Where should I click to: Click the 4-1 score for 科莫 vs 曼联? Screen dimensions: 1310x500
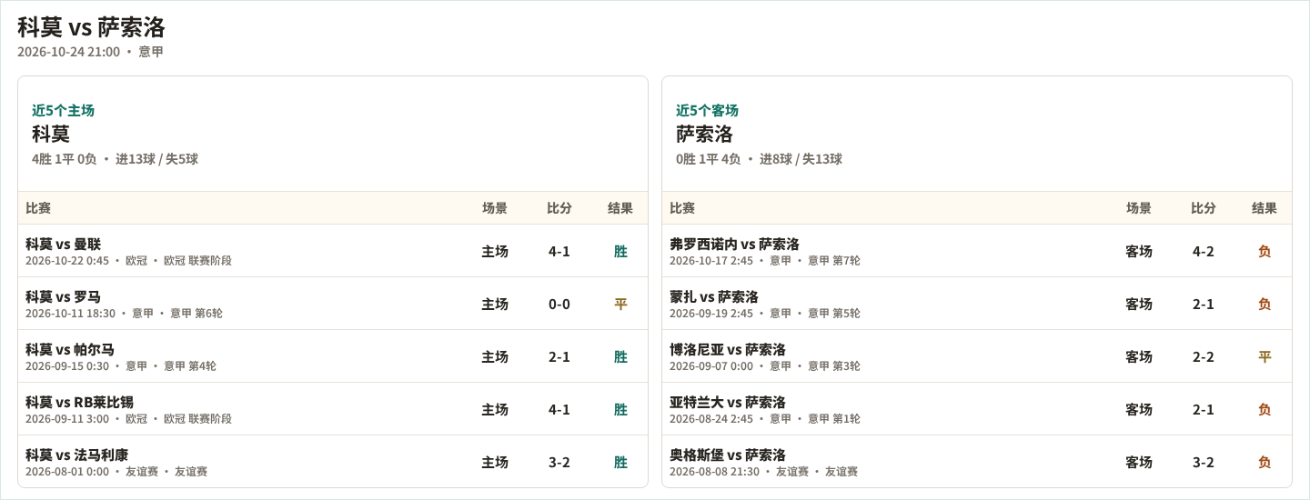pos(559,251)
